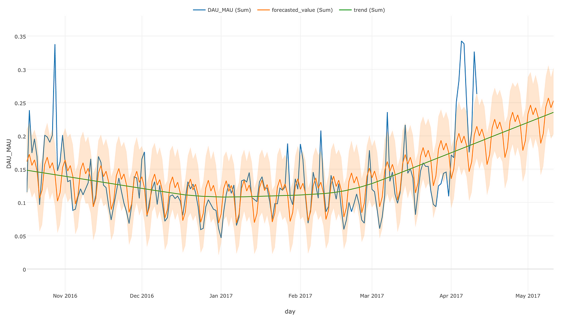569x319 pixels.
Task: Click the 'day' x-axis title
Action: pyautogui.click(x=290, y=311)
